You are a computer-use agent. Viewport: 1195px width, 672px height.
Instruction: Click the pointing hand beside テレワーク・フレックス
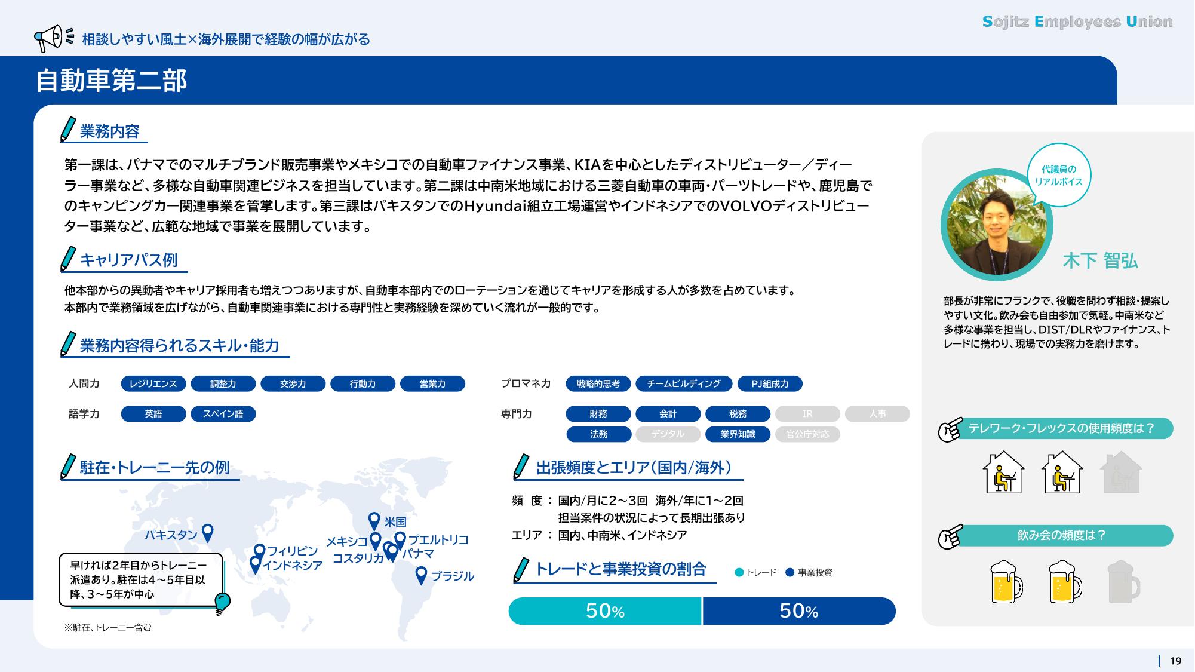coord(950,429)
